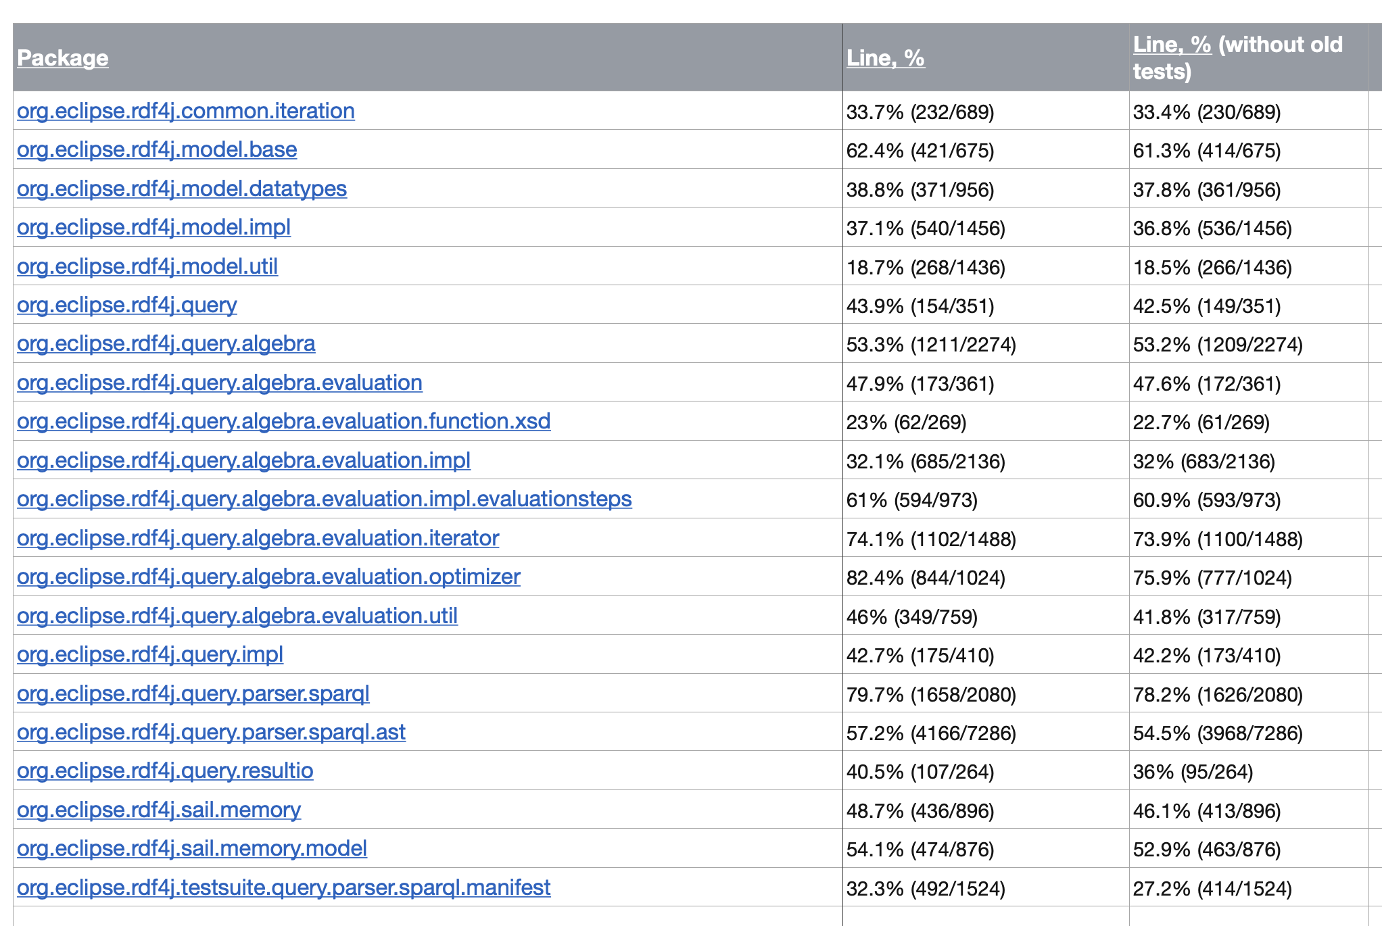This screenshot has height=926, width=1382.
Task: Open evaluation.impl.evaluationsteps package link
Action: tap(324, 499)
